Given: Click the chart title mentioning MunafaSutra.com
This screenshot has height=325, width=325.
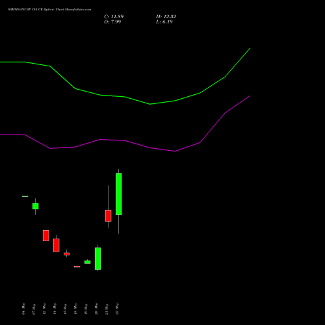Looking at the screenshot, I should 49,10.
